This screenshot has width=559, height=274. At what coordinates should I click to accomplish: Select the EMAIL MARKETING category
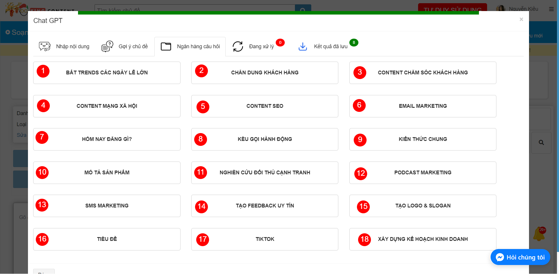(423, 106)
